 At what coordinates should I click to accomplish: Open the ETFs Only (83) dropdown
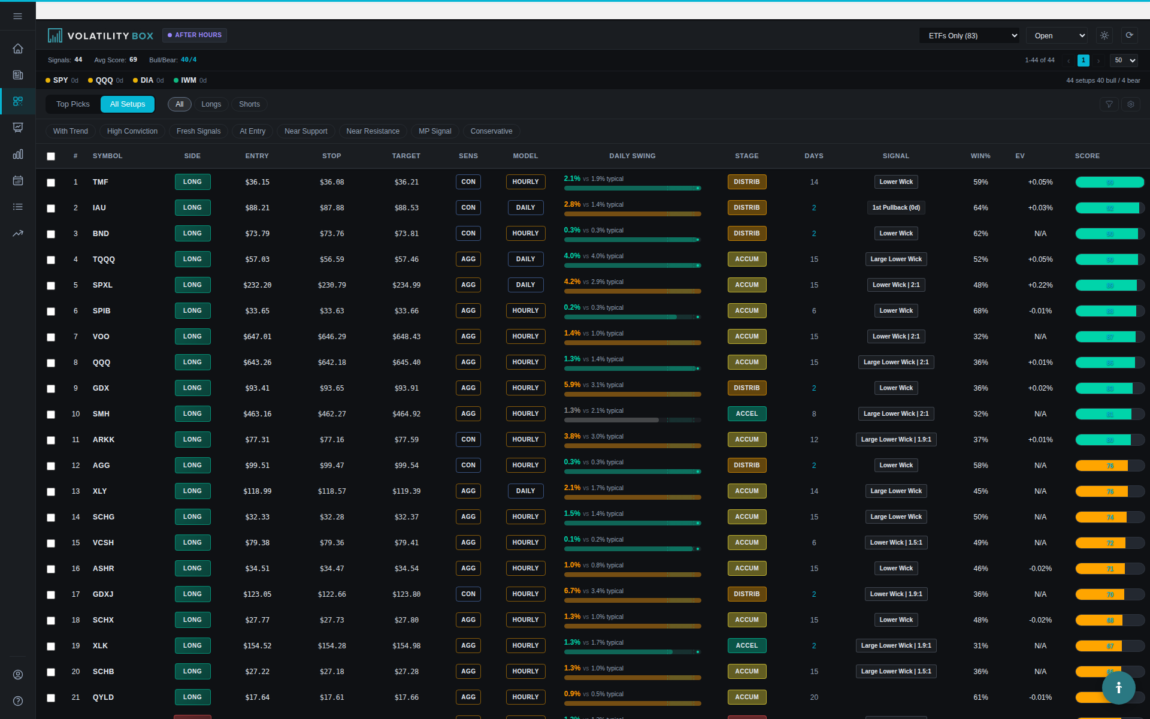[969, 35]
